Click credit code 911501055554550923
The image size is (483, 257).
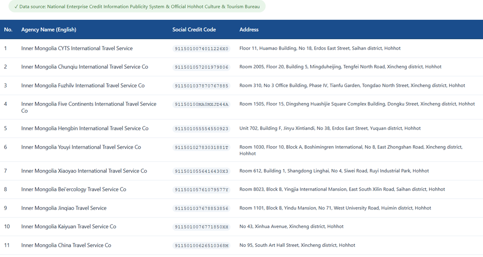201,129
